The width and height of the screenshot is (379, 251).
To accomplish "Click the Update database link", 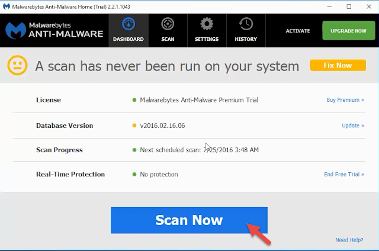I will pos(353,125).
